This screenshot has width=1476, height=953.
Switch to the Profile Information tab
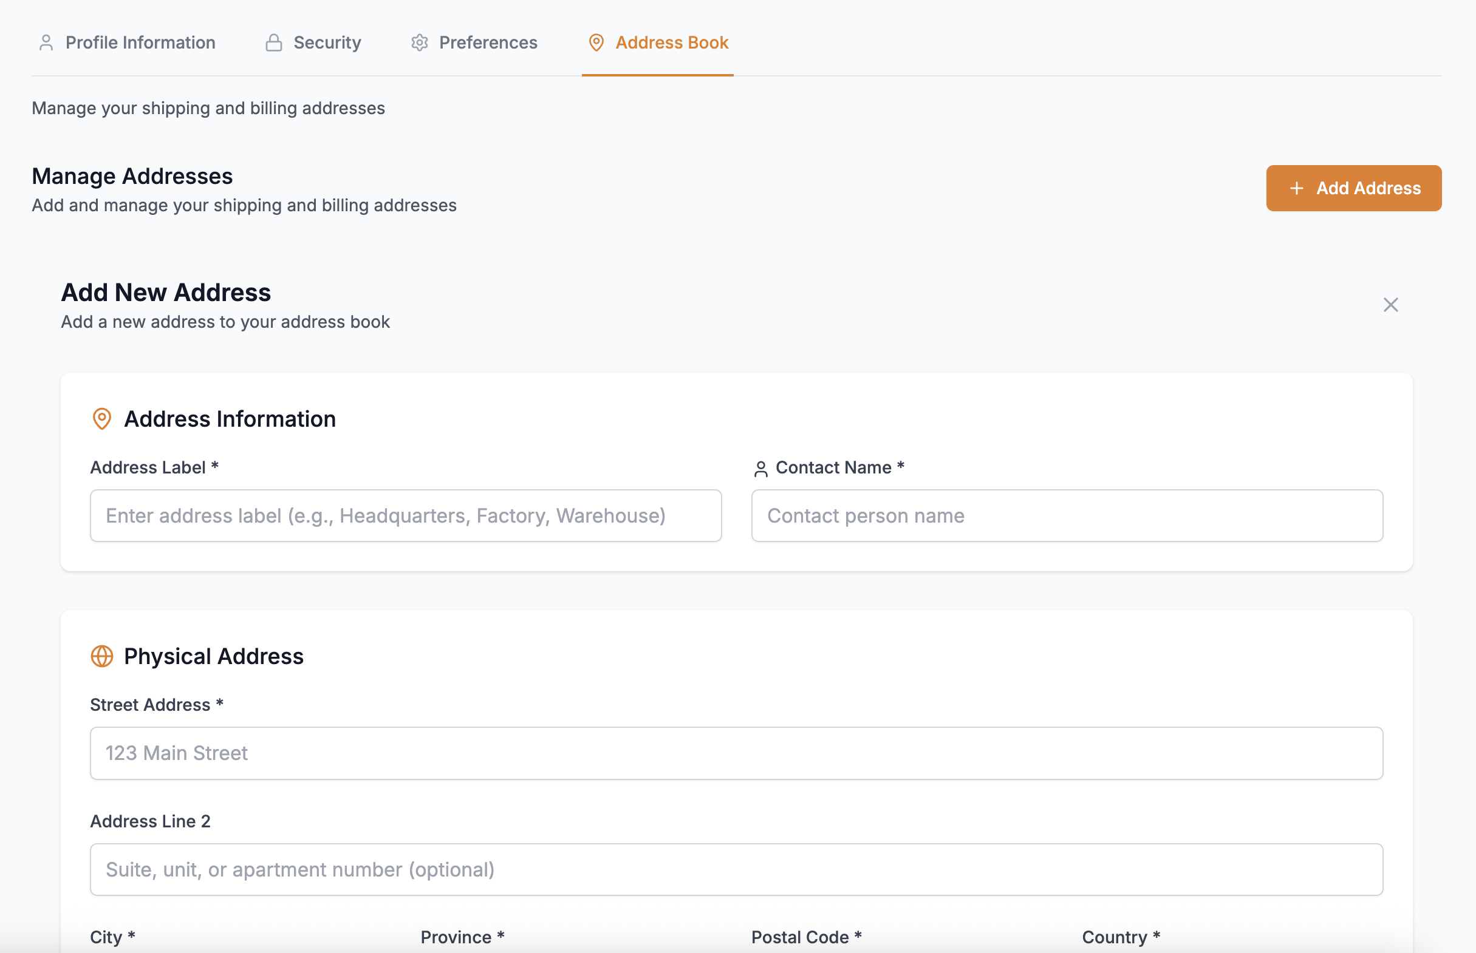point(140,42)
